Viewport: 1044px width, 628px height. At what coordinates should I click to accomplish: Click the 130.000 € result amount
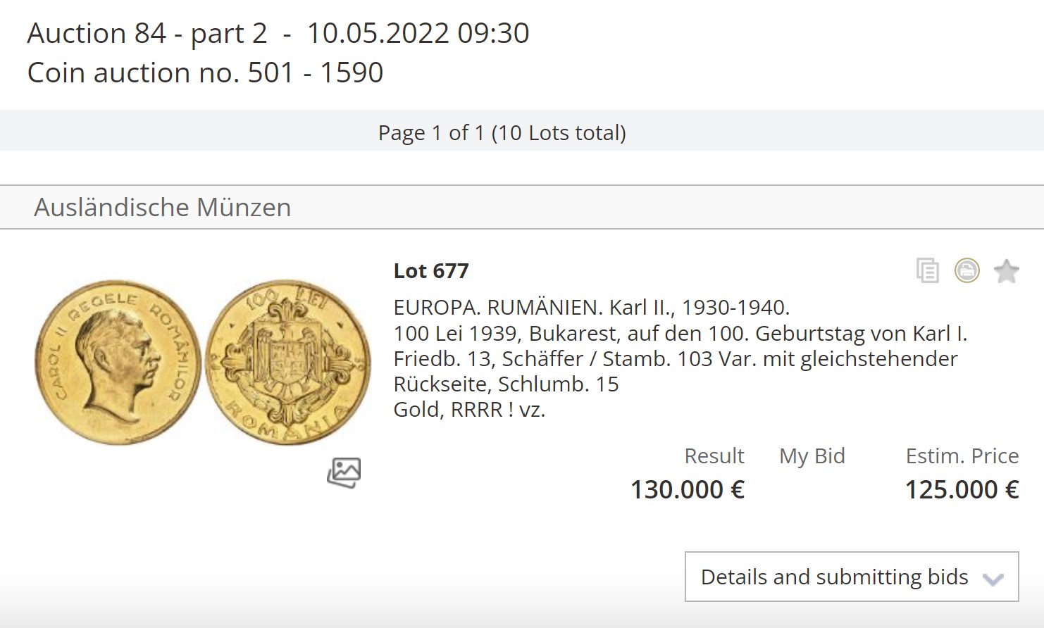coord(687,489)
